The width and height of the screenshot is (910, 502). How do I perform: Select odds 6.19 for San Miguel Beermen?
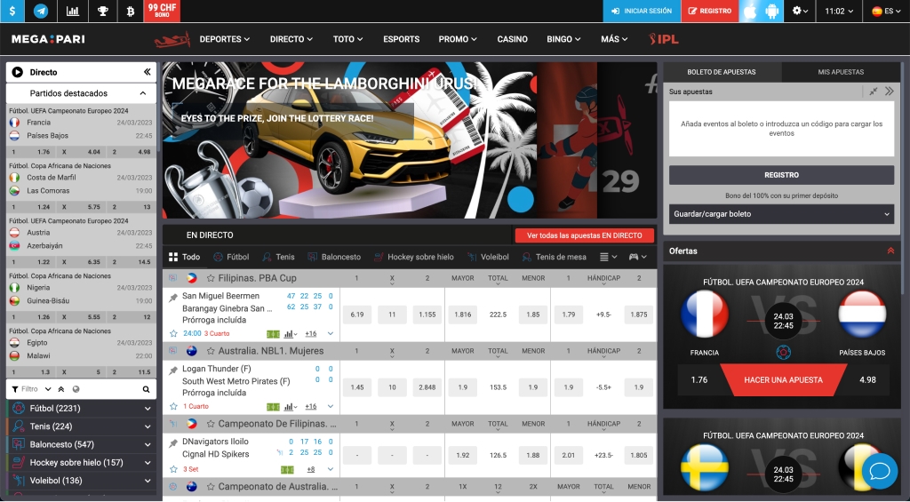(357, 315)
